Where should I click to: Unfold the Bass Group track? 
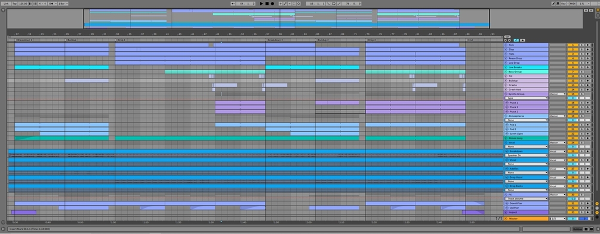[x=506, y=72]
